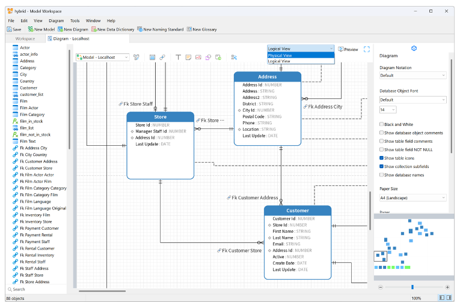Click the Preview button
The height and width of the screenshot is (306, 457).
coord(348,49)
